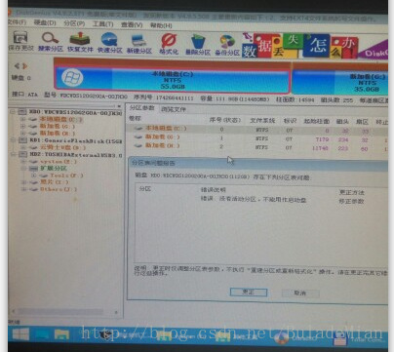The width and height of the screenshot is (394, 352).
Task: Click the 快速分区 (Quick partition) toolbar icon
Action: tap(110, 42)
